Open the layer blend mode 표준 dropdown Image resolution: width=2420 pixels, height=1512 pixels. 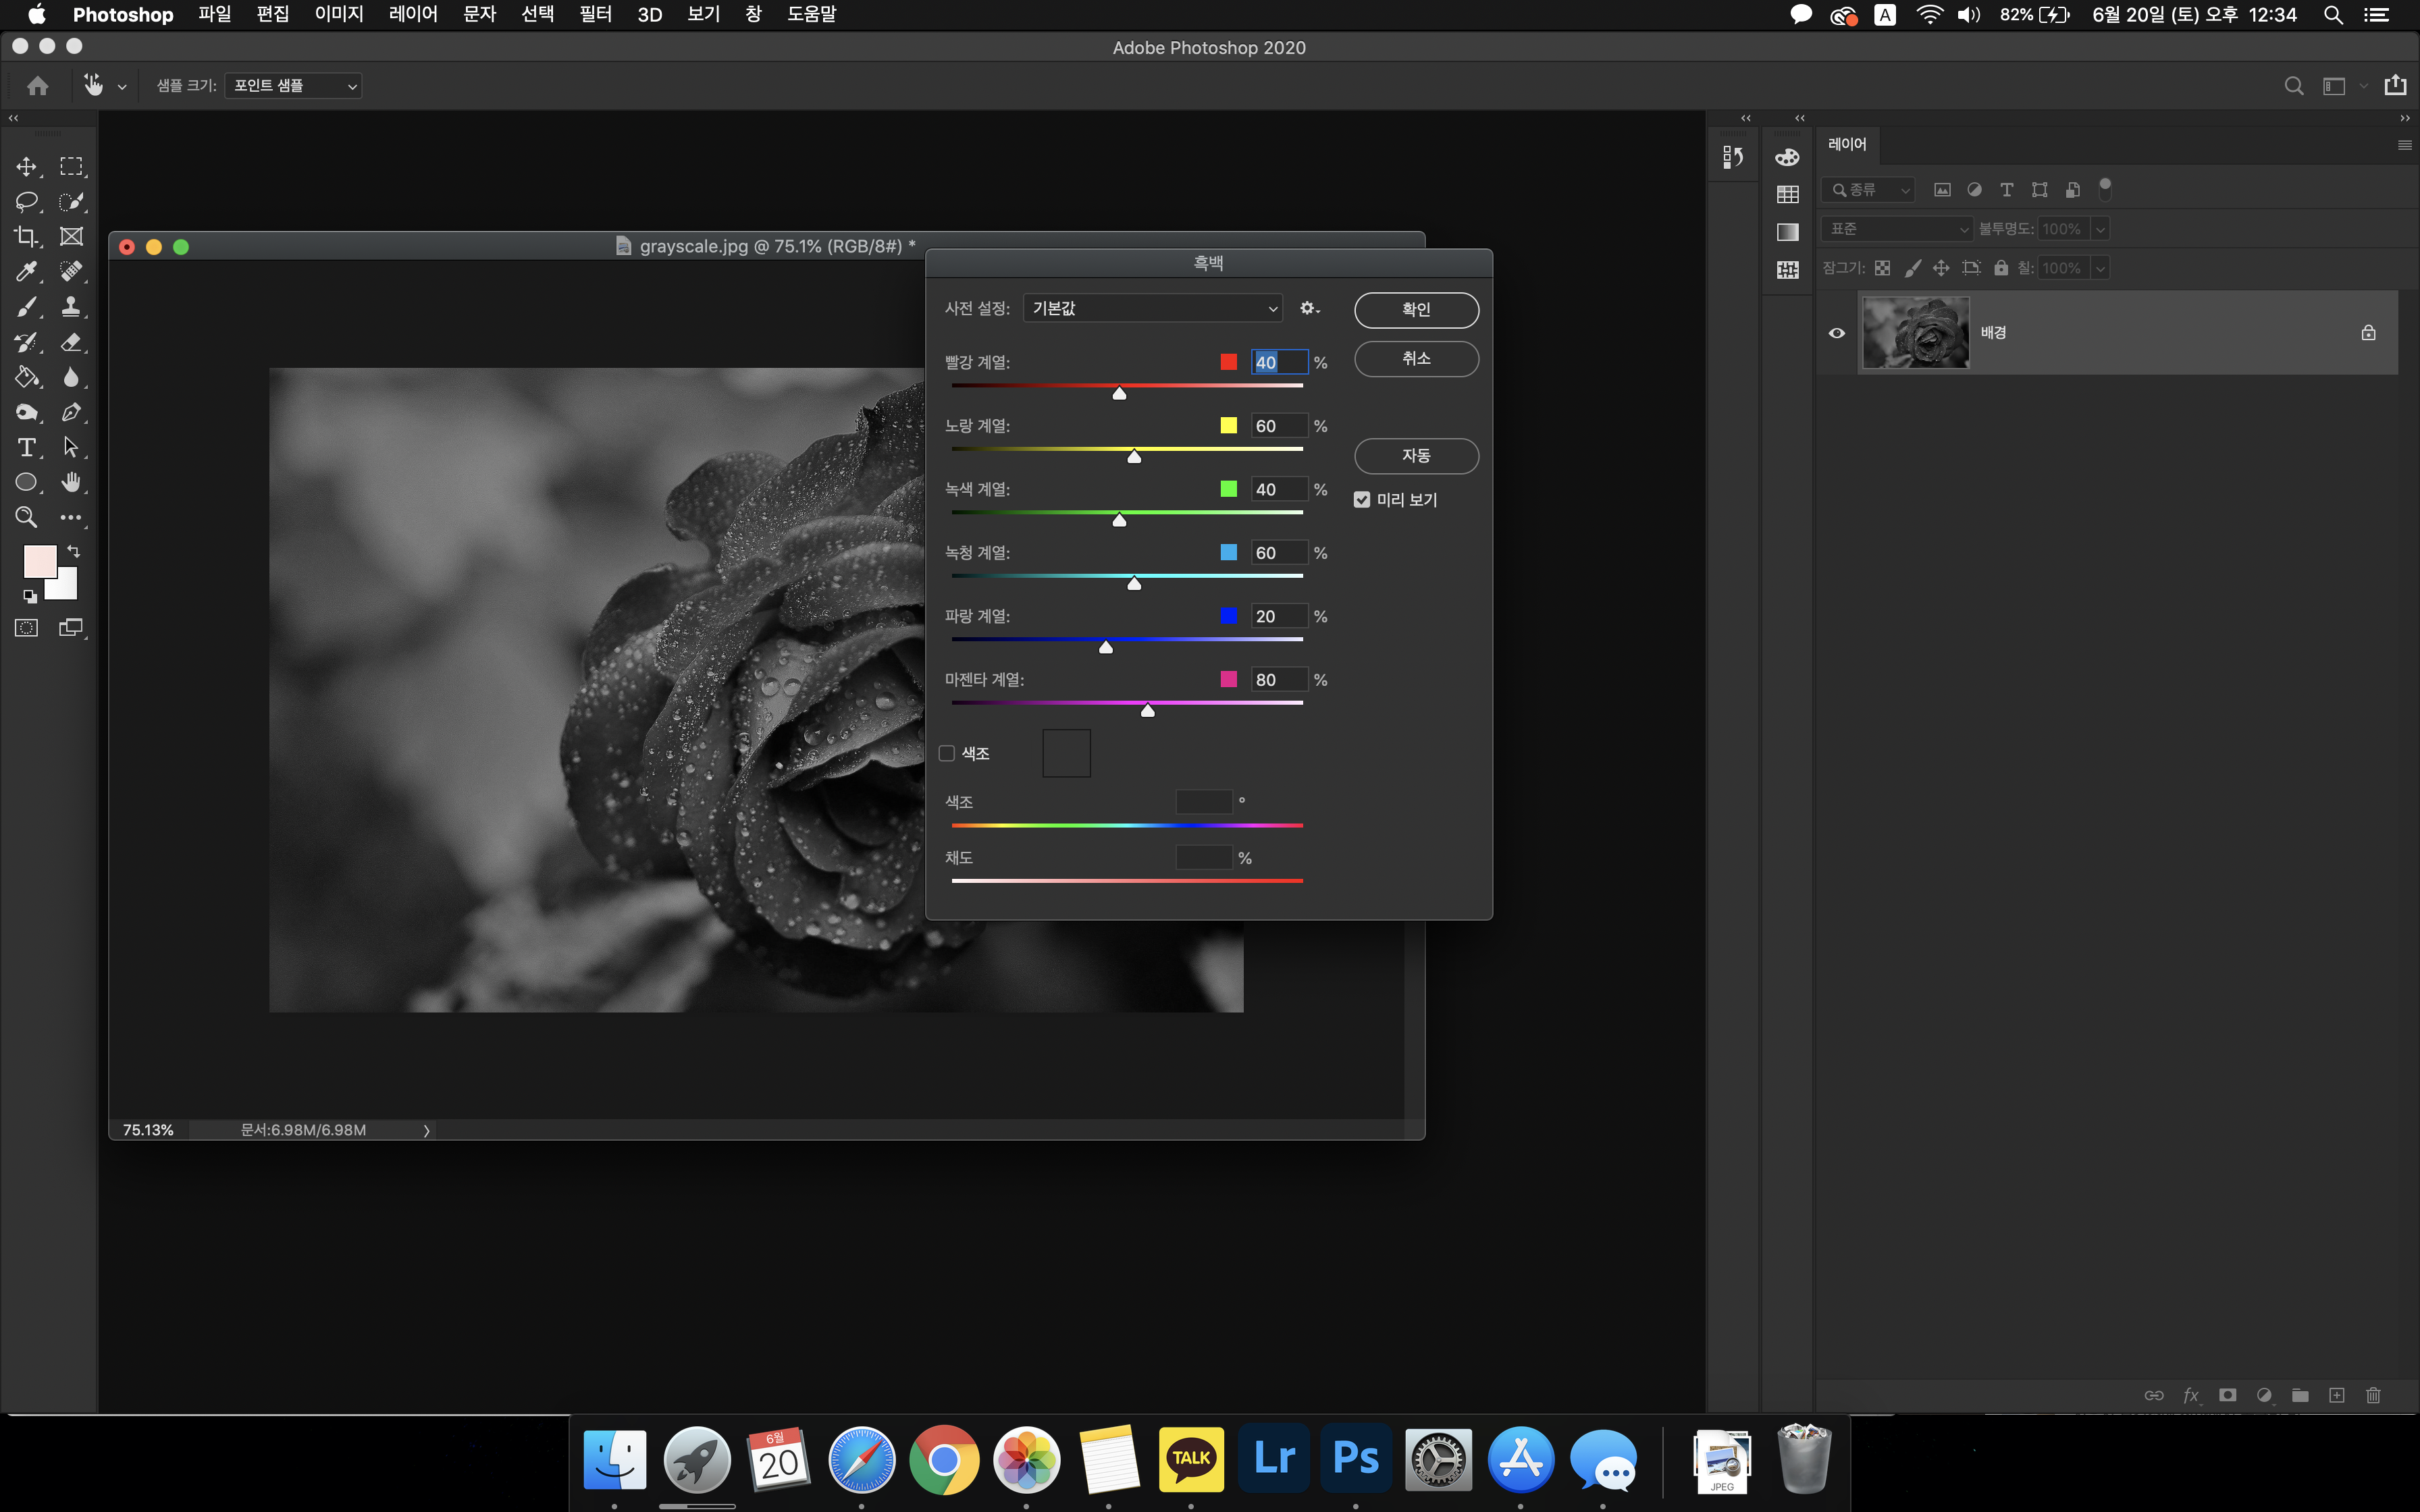1896,229
